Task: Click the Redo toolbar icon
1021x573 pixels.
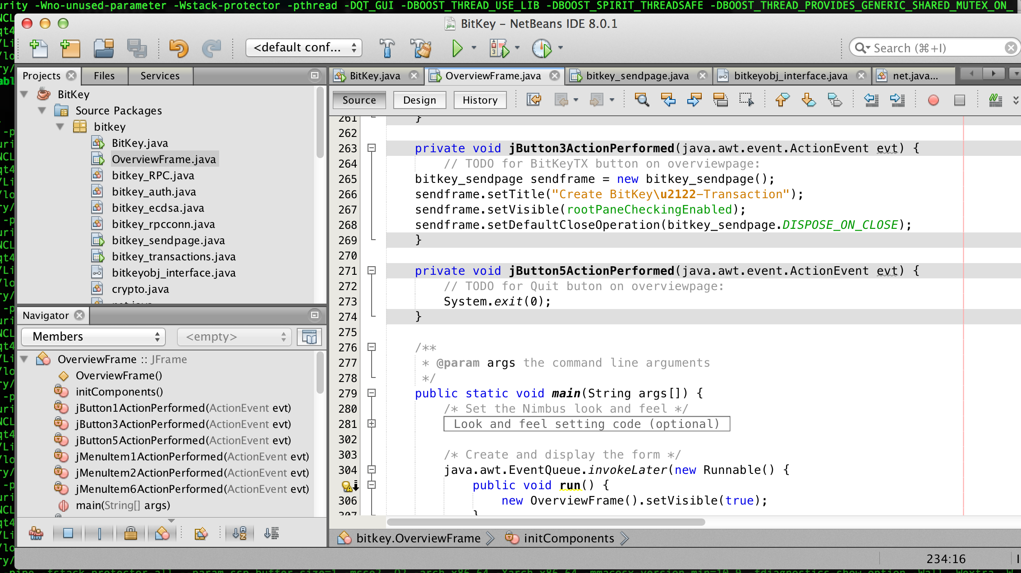Action: pyautogui.click(x=211, y=48)
